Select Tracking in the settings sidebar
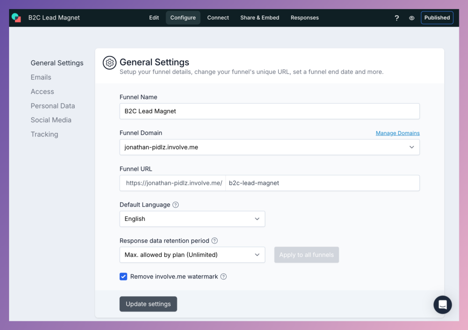Screen dimensions: 468x330 click(x=44, y=134)
